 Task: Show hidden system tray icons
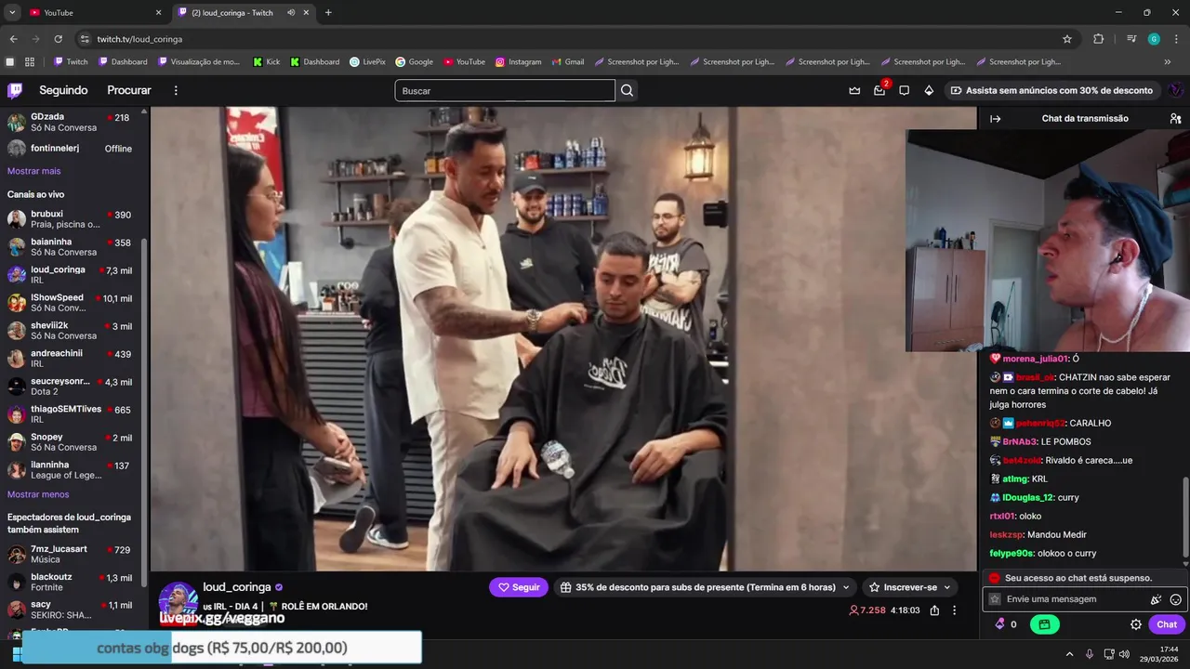click(x=1069, y=654)
